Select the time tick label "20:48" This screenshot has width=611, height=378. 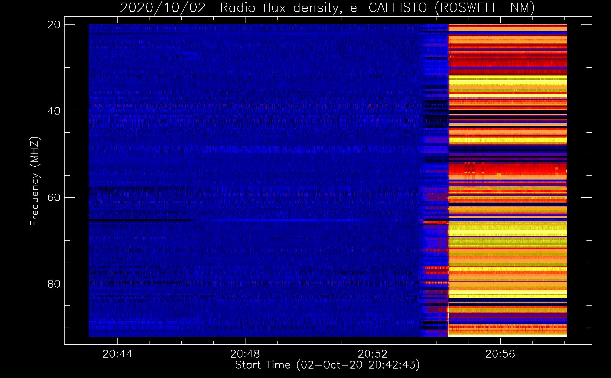(245, 354)
